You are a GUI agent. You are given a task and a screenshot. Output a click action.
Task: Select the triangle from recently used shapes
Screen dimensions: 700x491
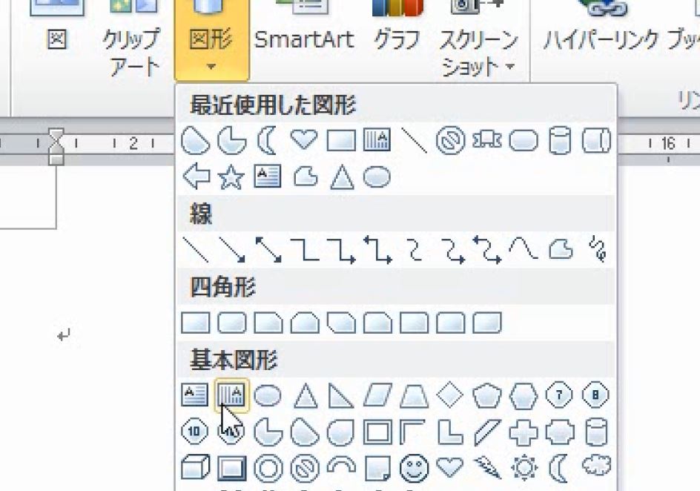coord(341,178)
